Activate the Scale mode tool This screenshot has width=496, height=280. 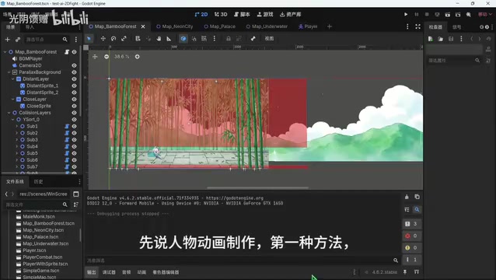click(x=124, y=39)
